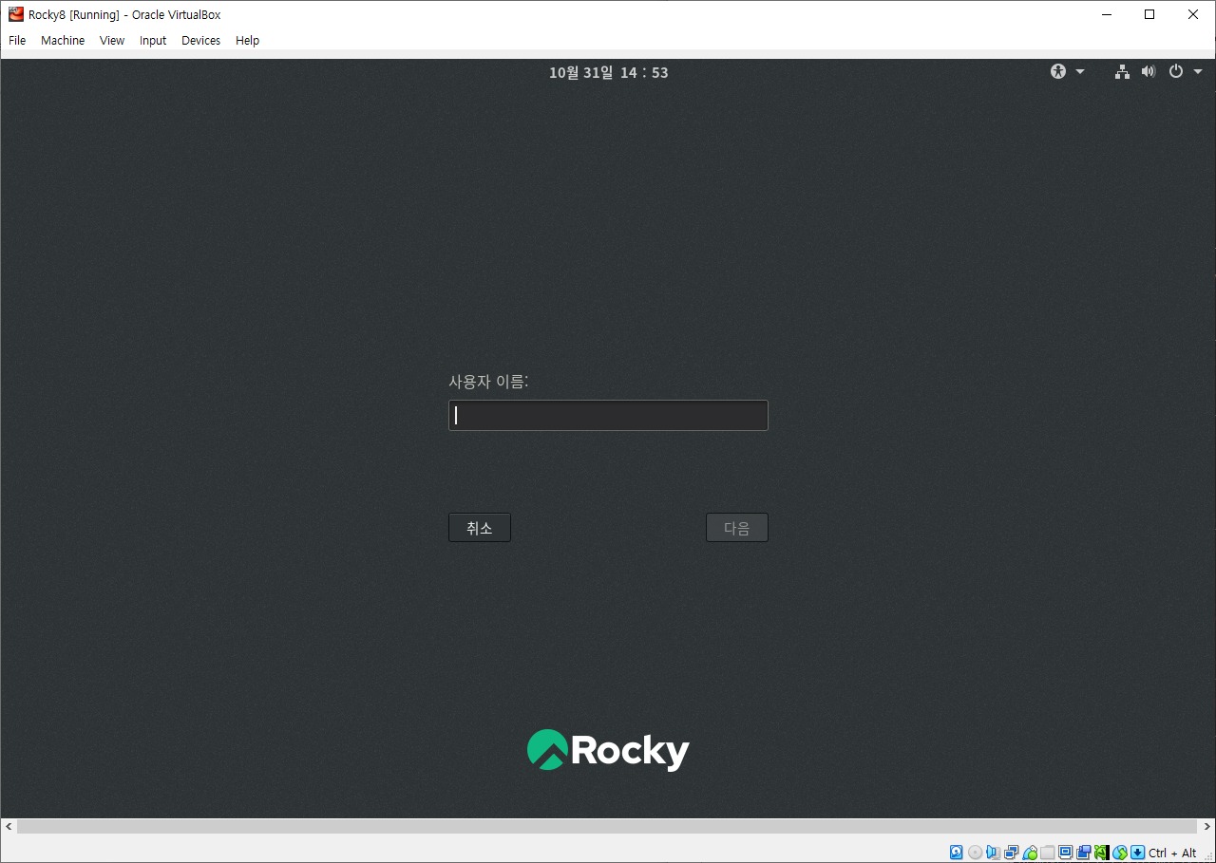Click the horizontal scrollbar right arrow
Screen dimensions: 1216x863
[x=1207, y=827]
